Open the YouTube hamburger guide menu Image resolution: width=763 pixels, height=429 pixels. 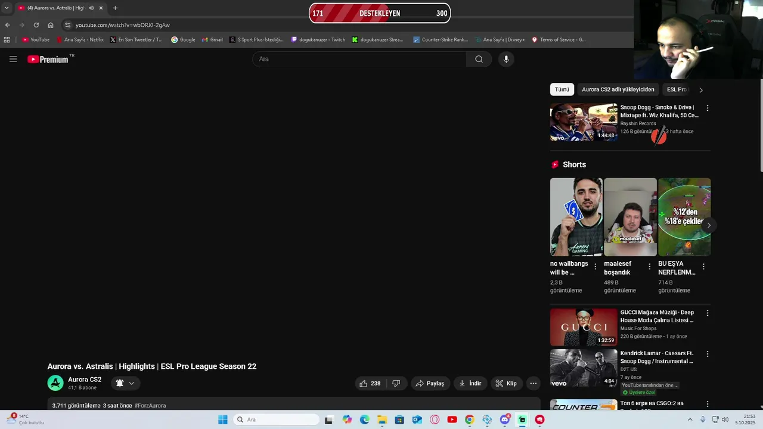[13, 59]
